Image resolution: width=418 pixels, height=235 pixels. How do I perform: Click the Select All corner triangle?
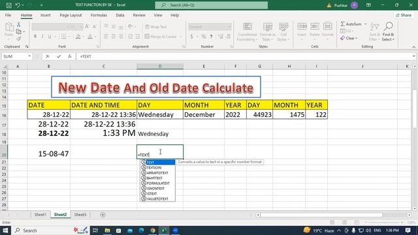click(x=5, y=67)
